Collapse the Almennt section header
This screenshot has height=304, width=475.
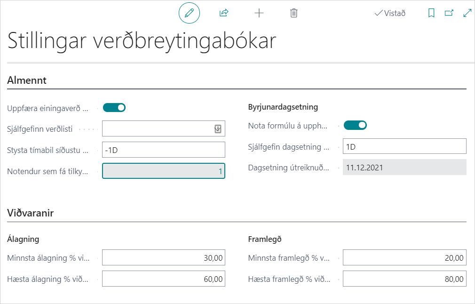27,80
